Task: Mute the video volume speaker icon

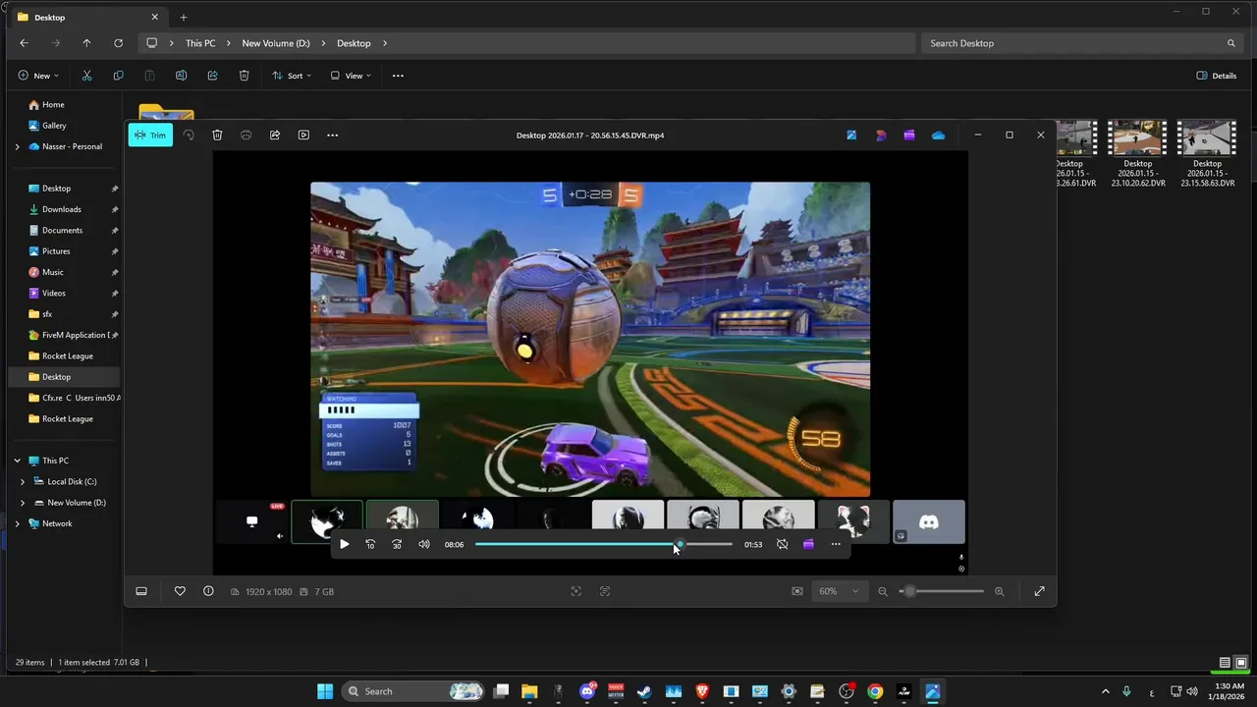Action: coord(424,544)
